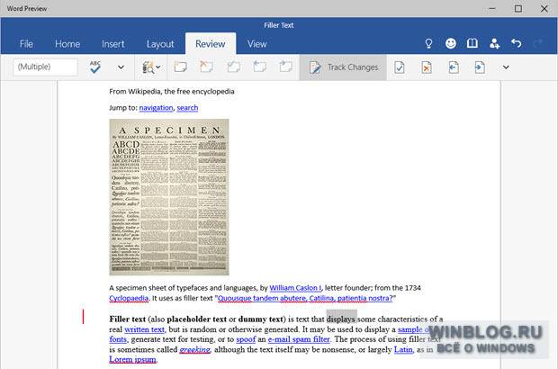
Task: Expand the spelling options chevron
Action: coord(121,67)
